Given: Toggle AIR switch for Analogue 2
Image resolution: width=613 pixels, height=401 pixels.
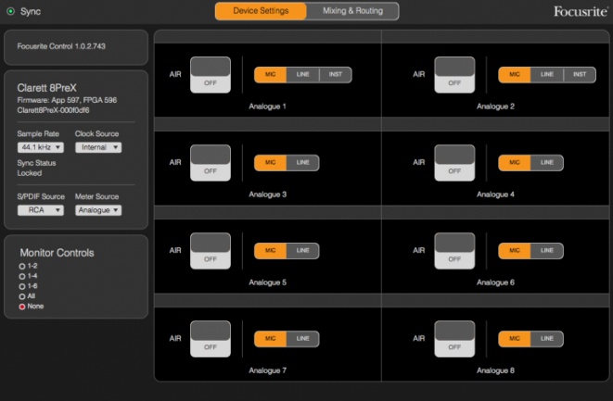Looking at the screenshot, I should [x=454, y=75].
